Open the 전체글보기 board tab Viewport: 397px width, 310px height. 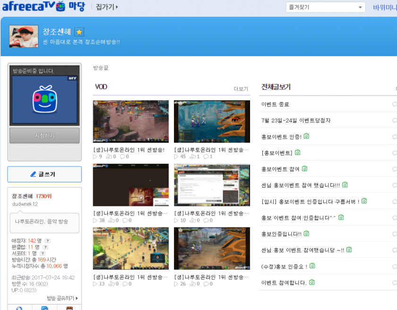276,87
